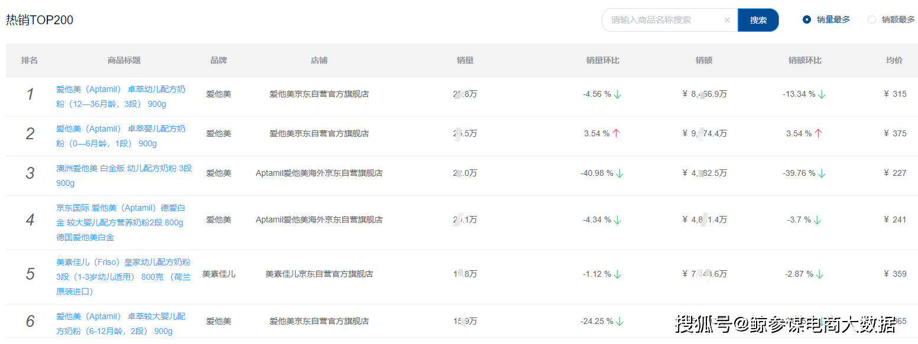Click the 排名 column header
Image resolution: width=918 pixels, height=344 pixels.
coord(30,60)
